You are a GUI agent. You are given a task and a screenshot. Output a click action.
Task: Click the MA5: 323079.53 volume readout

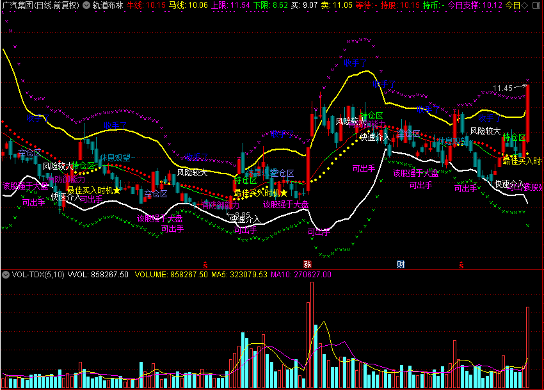tap(239, 275)
